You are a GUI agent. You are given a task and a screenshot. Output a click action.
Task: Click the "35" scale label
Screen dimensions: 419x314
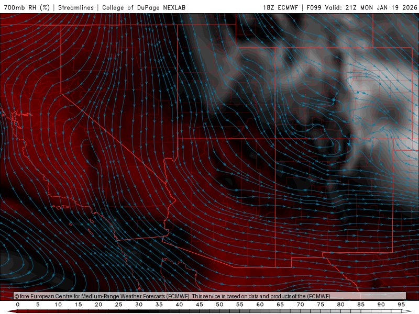[x=159, y=305]
